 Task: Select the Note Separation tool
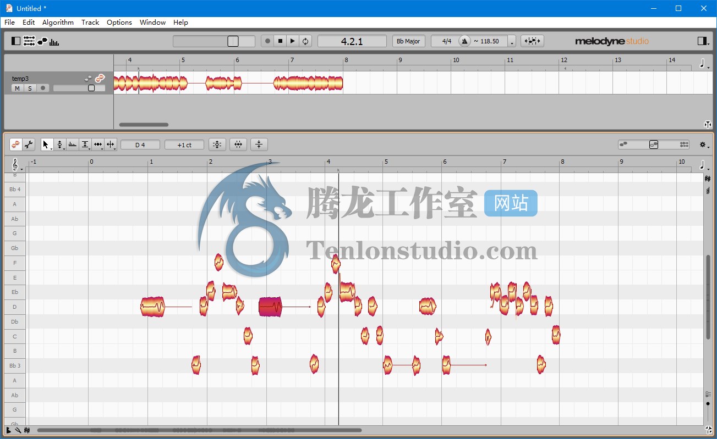[x=111, y=145]
